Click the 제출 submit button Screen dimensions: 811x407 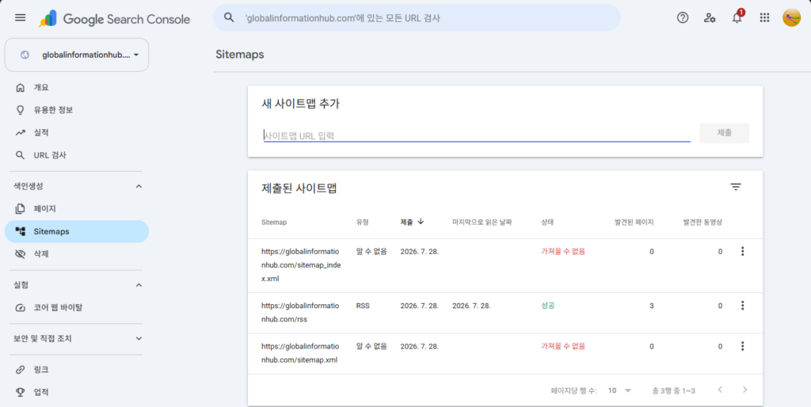[x=724, y=133]
